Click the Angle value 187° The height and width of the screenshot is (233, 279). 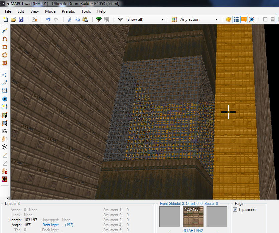[28, 225]
